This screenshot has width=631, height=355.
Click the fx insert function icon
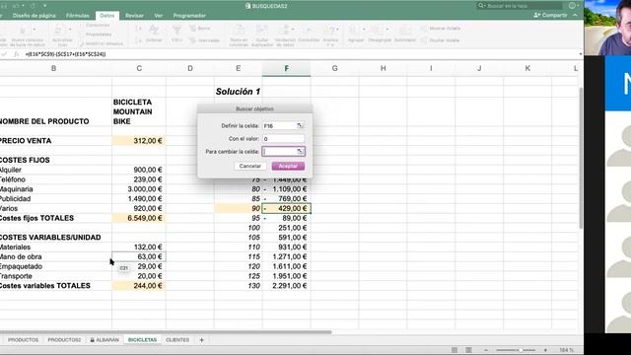(x=17, y=54)
